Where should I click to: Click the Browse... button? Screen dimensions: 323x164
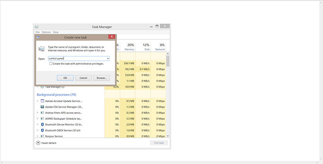[x=101, y=78]
